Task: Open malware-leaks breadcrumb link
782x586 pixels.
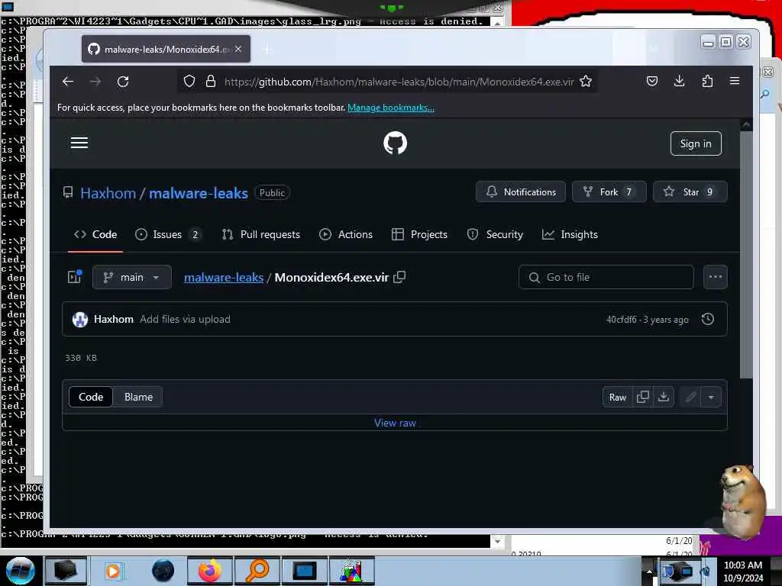Action: (224, 277)
